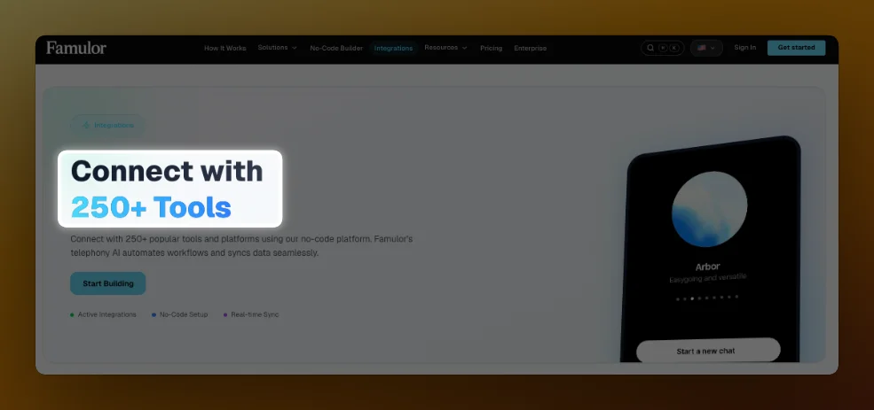Click the Integrations badge above the headline
This screenshot has width=874, height=410.
pos(107,125)
